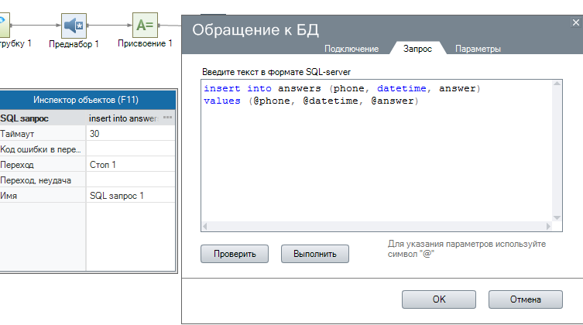Image resolution: width=583 pixels, height=325 pixels.
Task: Edit the Таймаут value 30
Action: coord(130,134)
